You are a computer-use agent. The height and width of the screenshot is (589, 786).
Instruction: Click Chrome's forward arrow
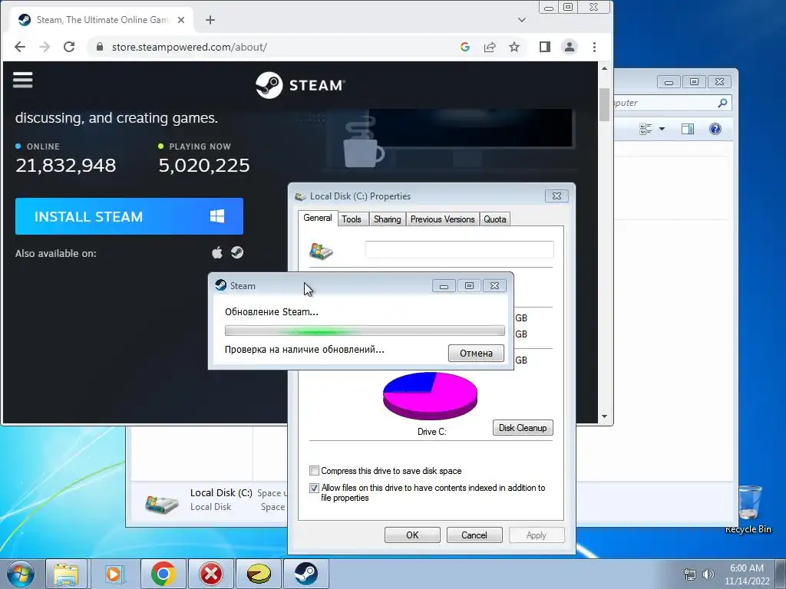coord(45,47)
